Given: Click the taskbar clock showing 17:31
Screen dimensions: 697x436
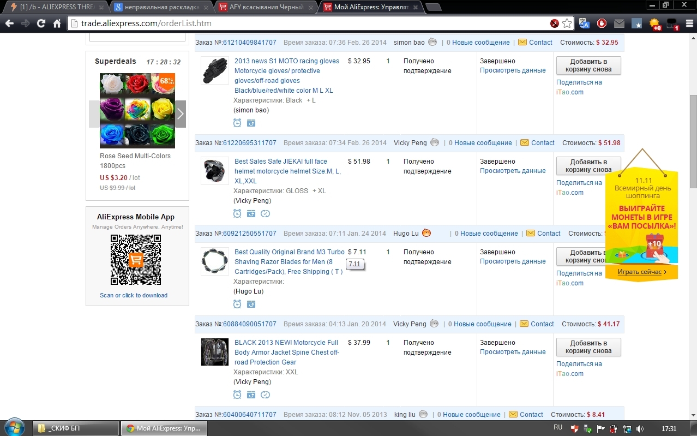Looking at the screenshot, I should pyautogui.click(x=669, y=428).
